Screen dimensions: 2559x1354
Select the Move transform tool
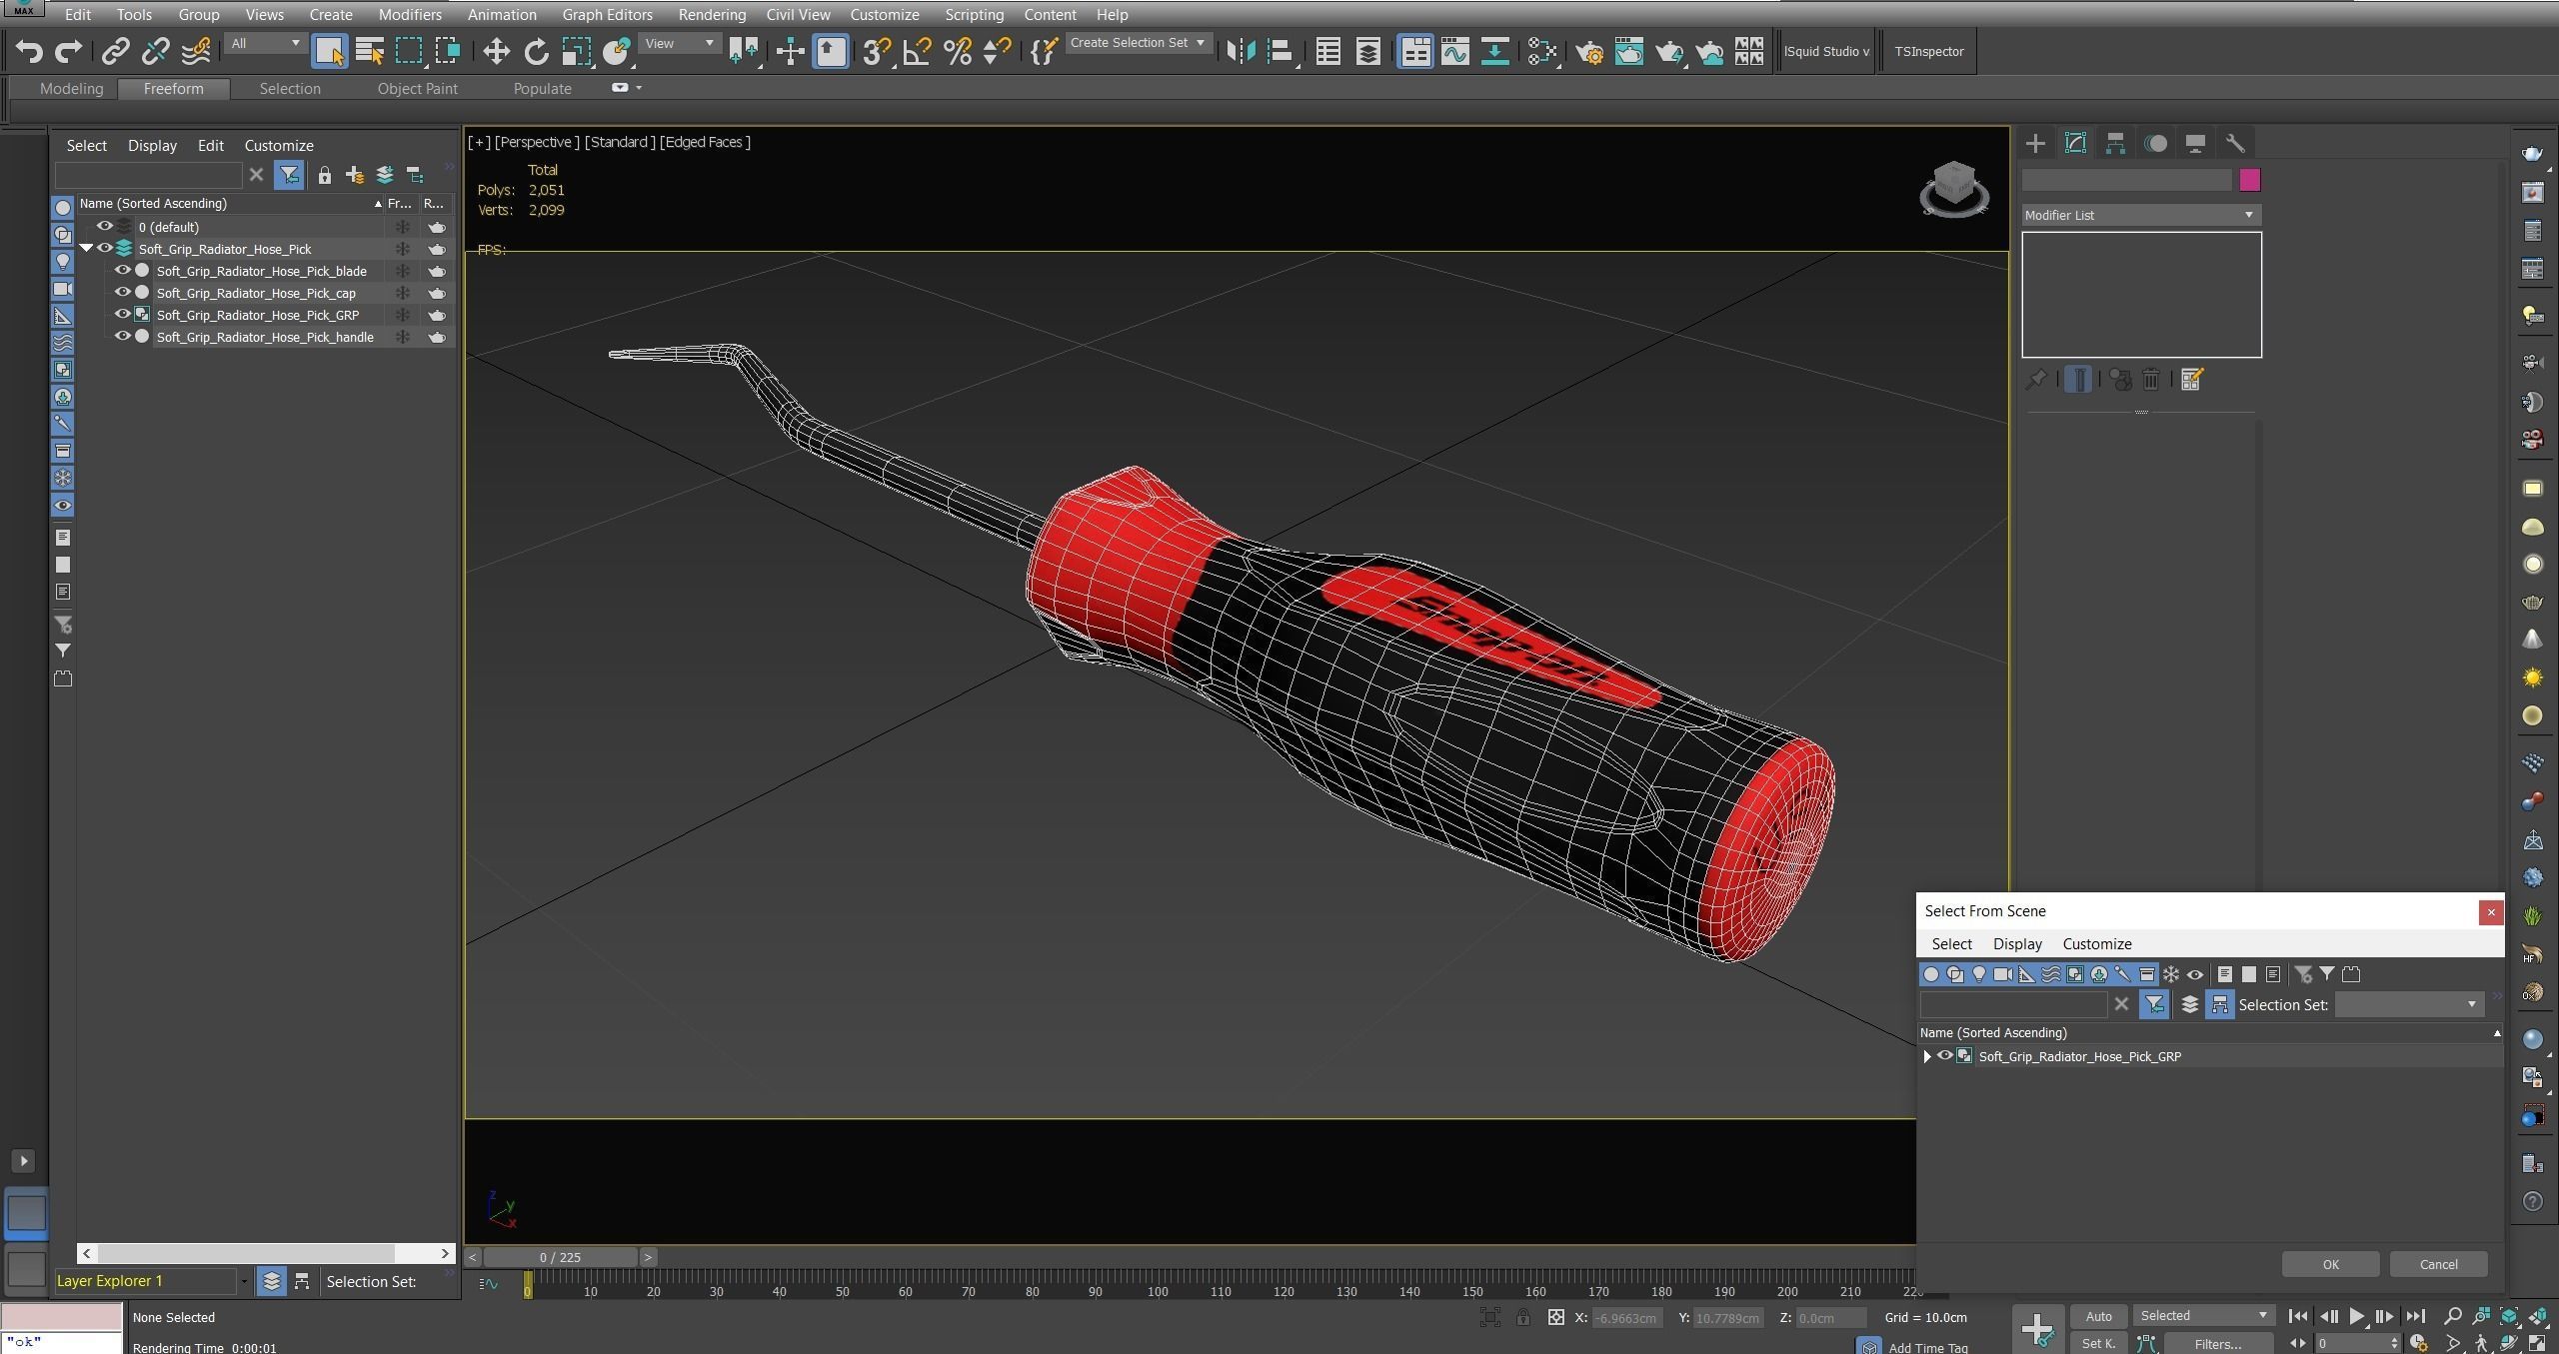pyautogui.click(x=496, y=51)
